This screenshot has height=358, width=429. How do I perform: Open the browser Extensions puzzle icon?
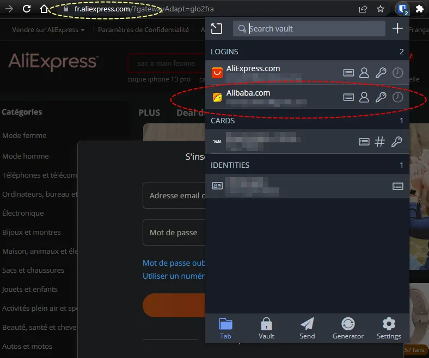pos(419,9)
